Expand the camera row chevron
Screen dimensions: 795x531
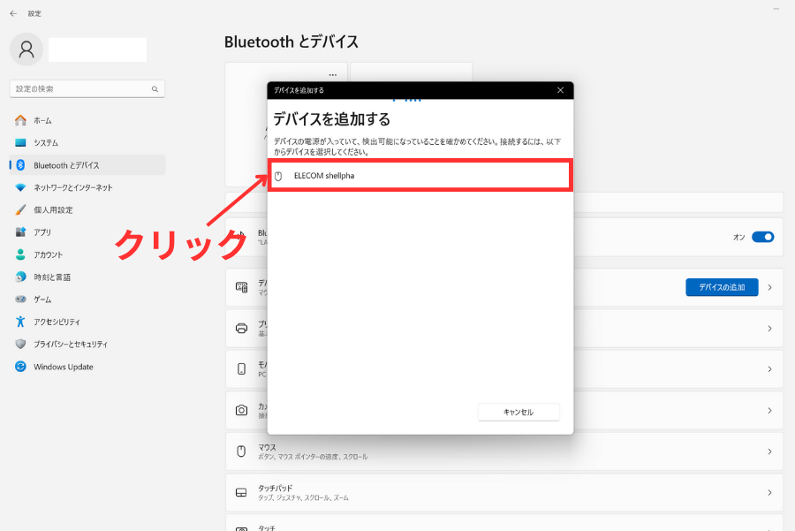coord(769,410)
